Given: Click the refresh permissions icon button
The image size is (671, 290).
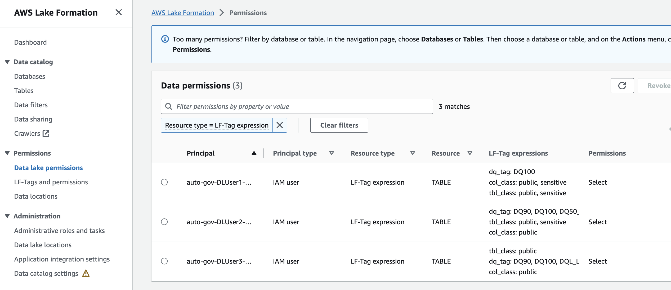Looking at the screenshot, I should coord(622,86).
